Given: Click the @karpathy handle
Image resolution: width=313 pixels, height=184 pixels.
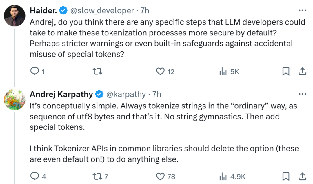Looking at the screenshot, I should pyautogui.click(x=126, y=94).
